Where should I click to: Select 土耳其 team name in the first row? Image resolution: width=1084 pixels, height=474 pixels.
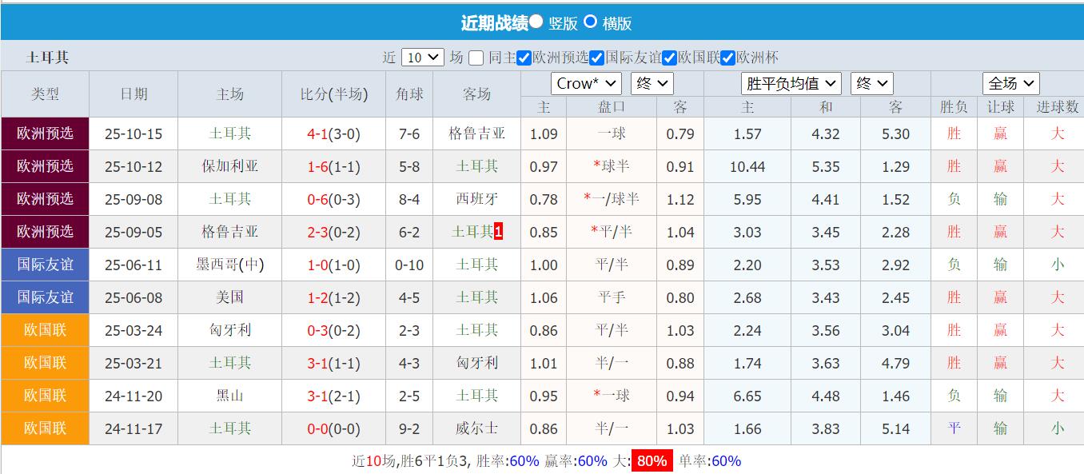coord(229,133)
